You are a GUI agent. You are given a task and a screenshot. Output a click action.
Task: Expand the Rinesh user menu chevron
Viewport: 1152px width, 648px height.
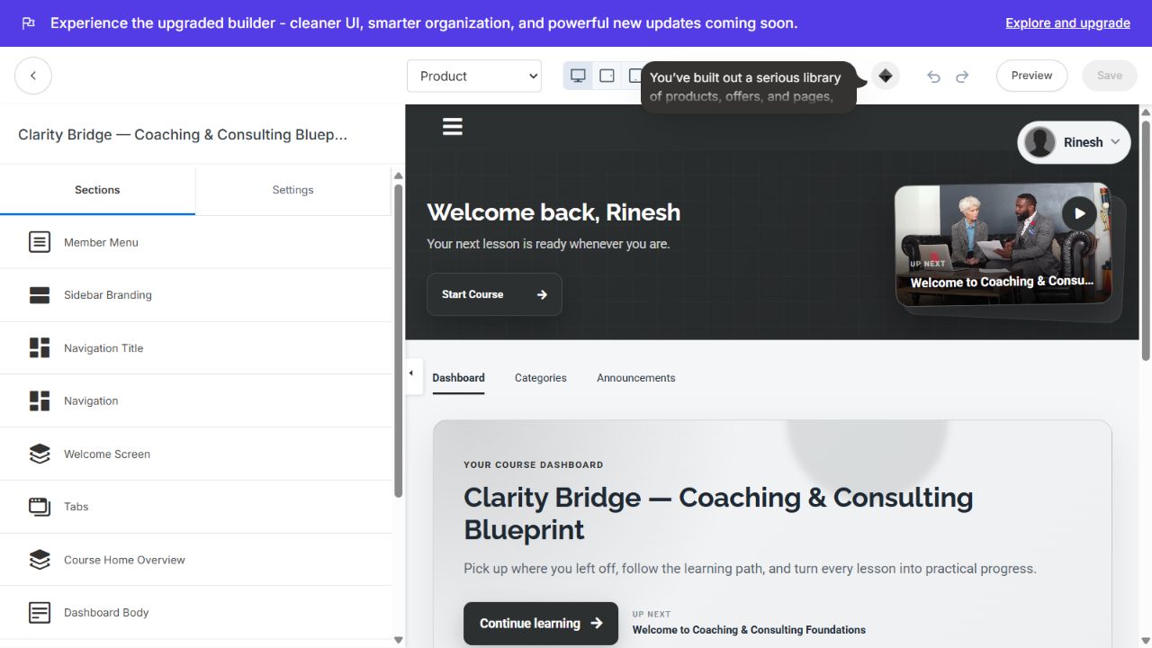coord(1115,142)
